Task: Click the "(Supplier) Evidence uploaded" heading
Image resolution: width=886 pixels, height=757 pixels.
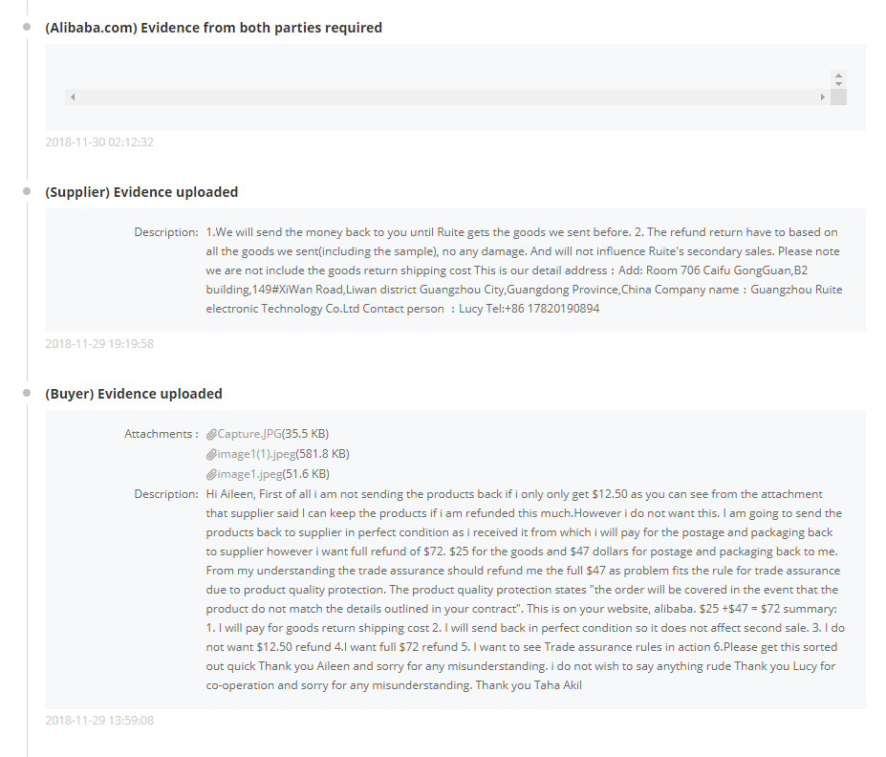Action: point(141,192)
